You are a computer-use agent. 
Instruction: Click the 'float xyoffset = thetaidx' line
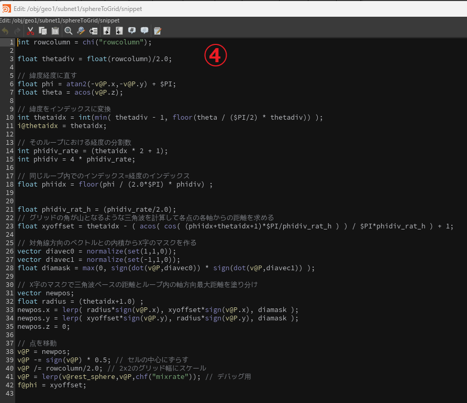coord(235,226)
